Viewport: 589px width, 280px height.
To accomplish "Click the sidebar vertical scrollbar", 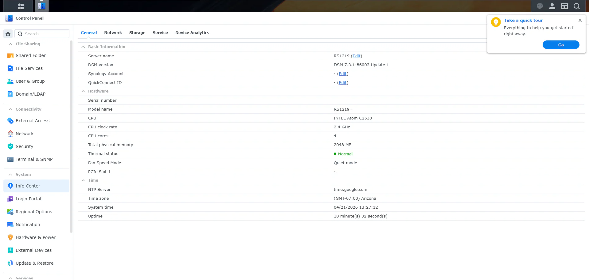I will click(71, 136).
